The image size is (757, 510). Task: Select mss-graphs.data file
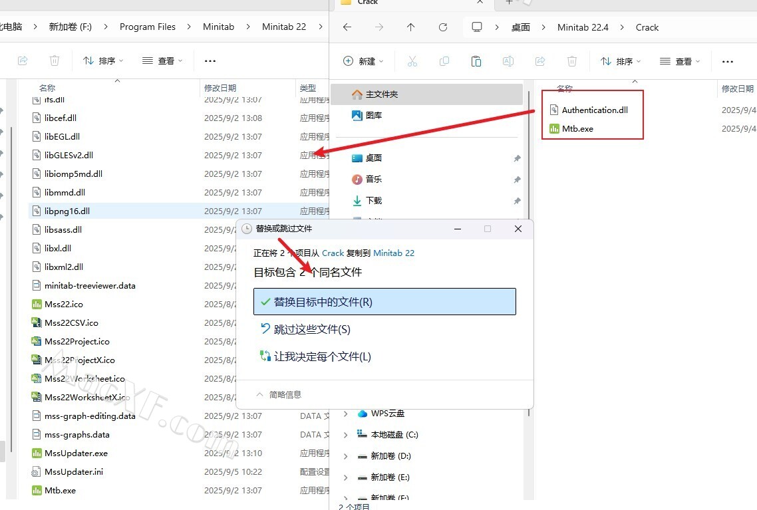click(x=77, y=434)
